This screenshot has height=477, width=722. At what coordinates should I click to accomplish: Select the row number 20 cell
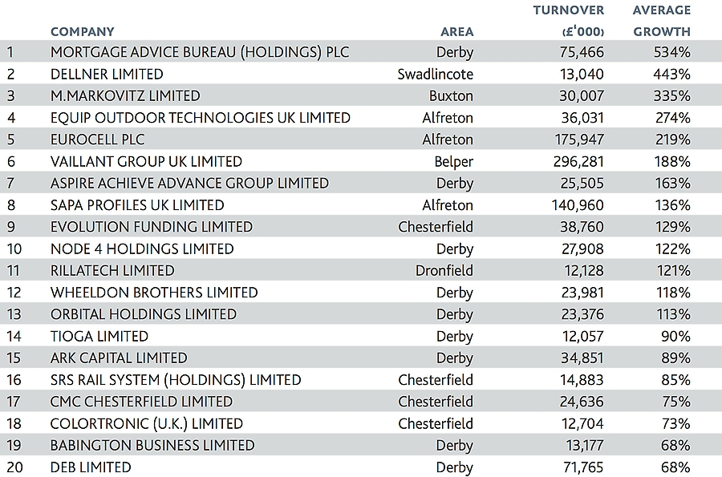click(14, 467)
